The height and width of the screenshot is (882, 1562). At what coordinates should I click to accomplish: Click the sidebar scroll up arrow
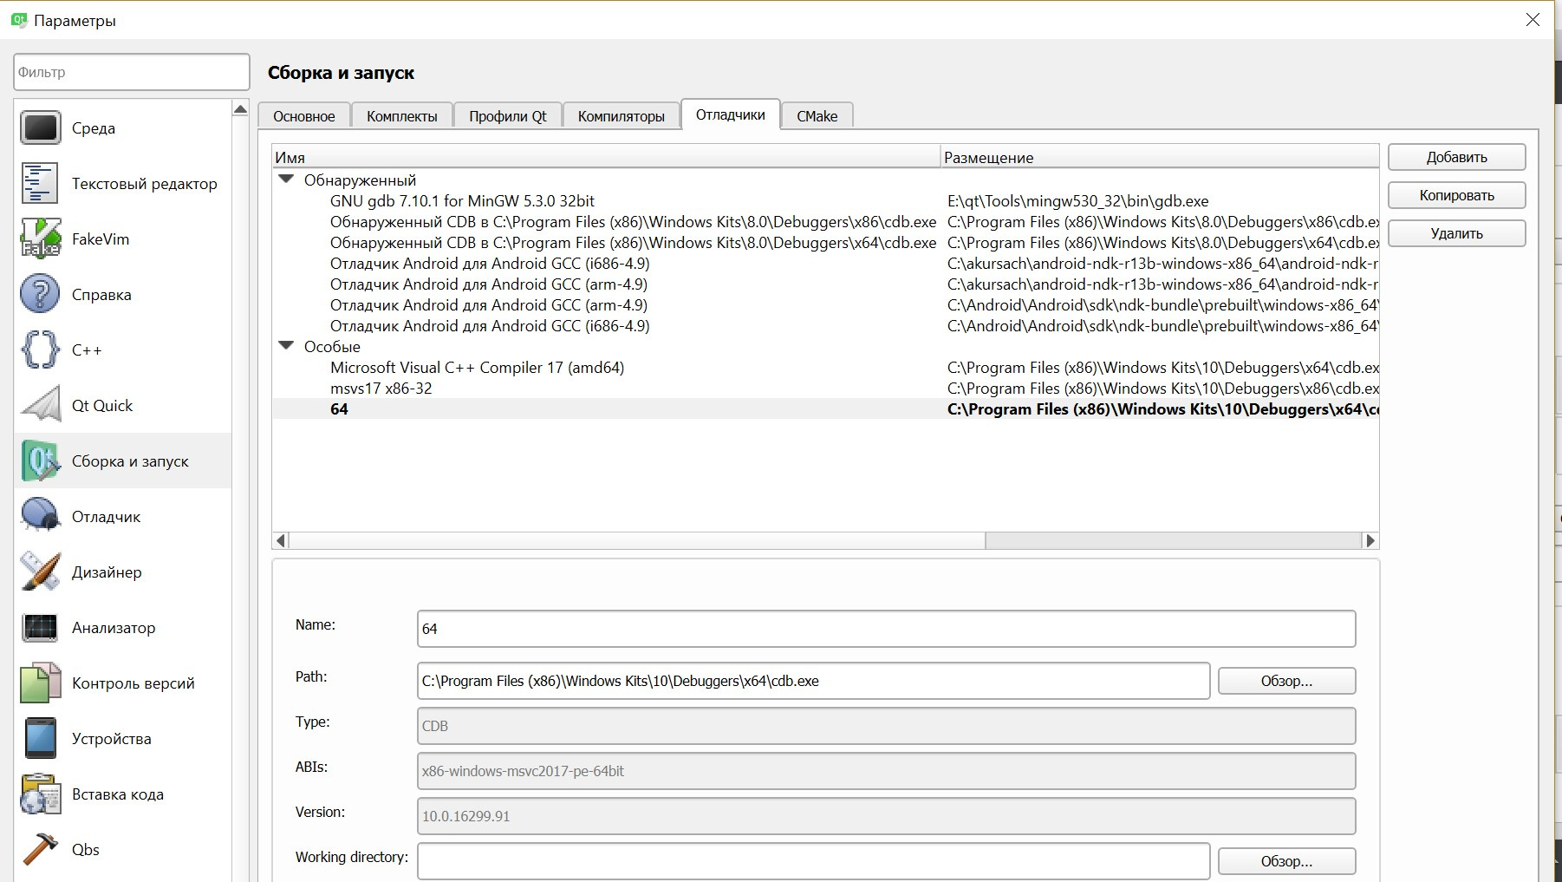click(x=241, y=108)
